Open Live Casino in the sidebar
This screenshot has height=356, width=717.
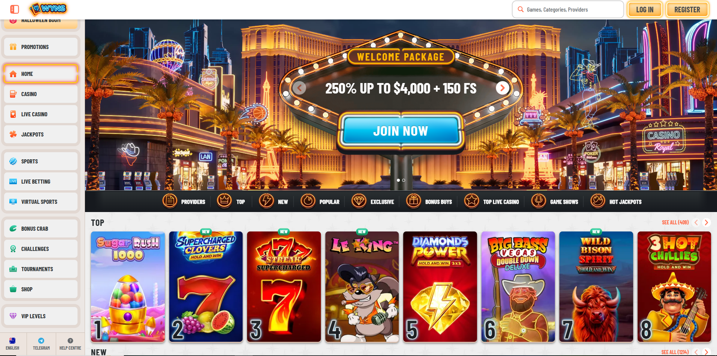(x=41, y=114)
